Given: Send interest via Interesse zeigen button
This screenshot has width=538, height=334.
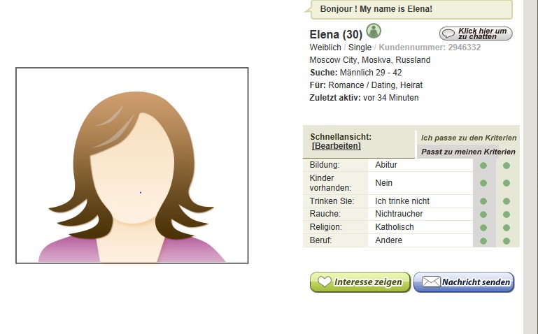Looking at the screenshot, I should (x=360, y=282).
